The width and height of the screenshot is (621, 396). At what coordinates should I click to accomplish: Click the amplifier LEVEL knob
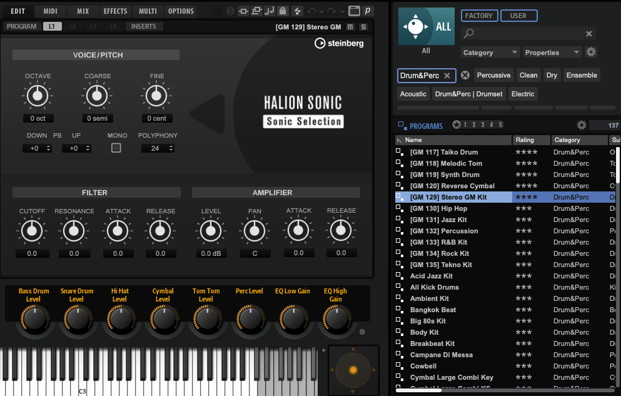pos(211,231)
